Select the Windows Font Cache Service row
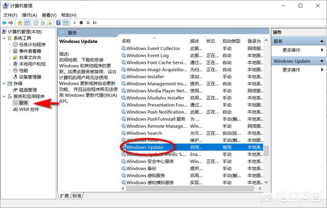The height and width of the screenshot is (208, 327). pyautogui.click(x=192, y=62)
